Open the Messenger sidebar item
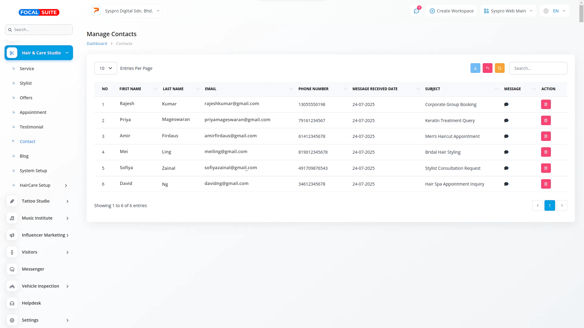This screenshot has height=328, width=584. (33, 269)
